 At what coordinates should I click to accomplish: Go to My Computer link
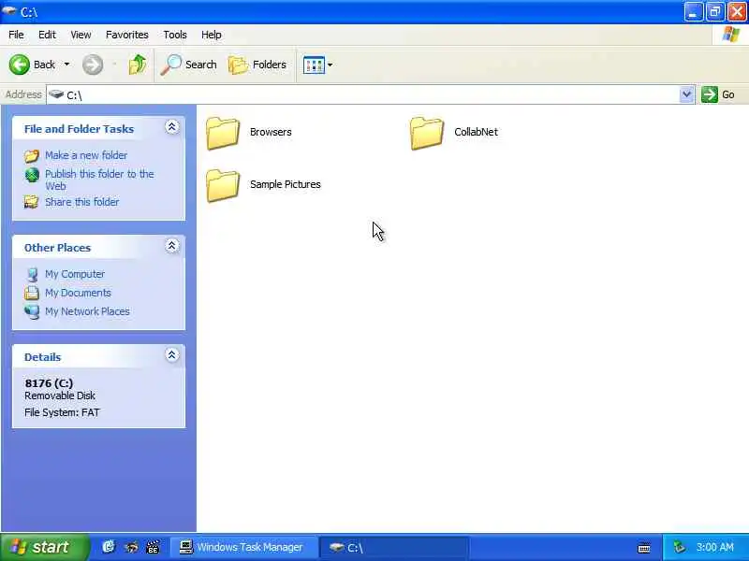tap(75, 274)
